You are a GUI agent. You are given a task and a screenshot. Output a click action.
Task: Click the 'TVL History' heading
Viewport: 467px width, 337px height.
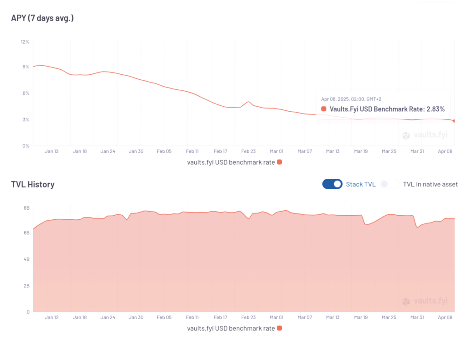click(x=32, y=184)
